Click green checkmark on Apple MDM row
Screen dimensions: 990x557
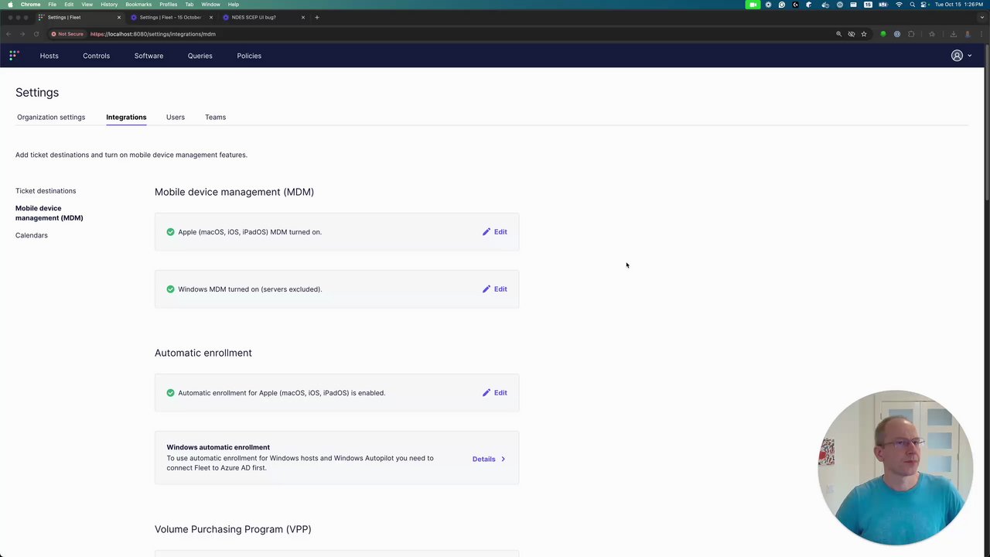coord(170,232)
